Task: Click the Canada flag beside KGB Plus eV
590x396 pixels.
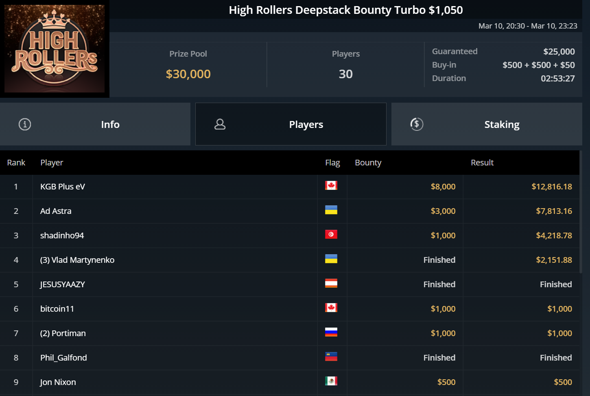Action: point(331,186)
